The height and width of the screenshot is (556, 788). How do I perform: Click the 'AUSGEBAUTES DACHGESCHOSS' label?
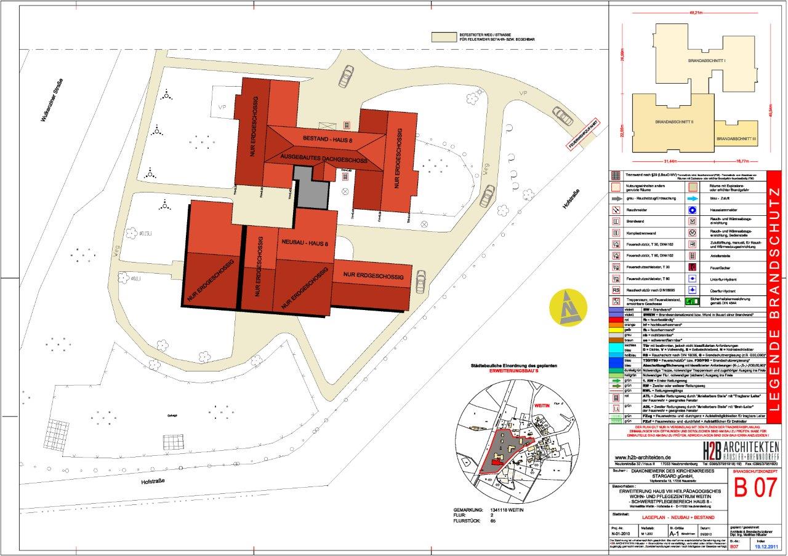point(324,160)
